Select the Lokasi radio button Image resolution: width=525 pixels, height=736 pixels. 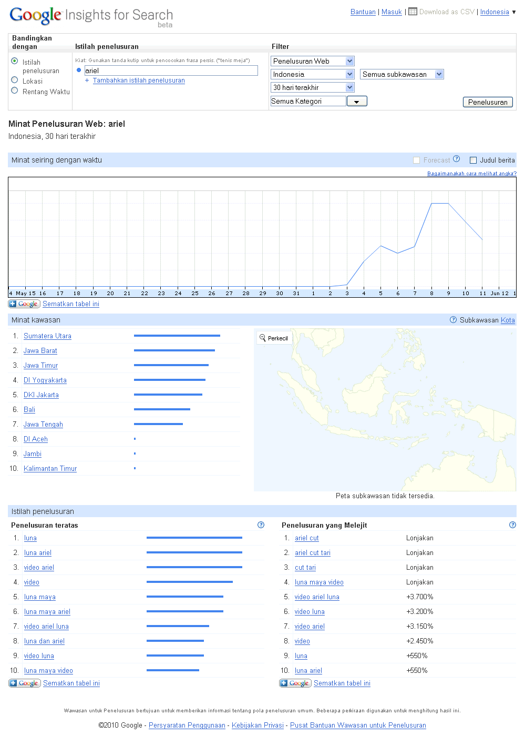click(15, 80)
